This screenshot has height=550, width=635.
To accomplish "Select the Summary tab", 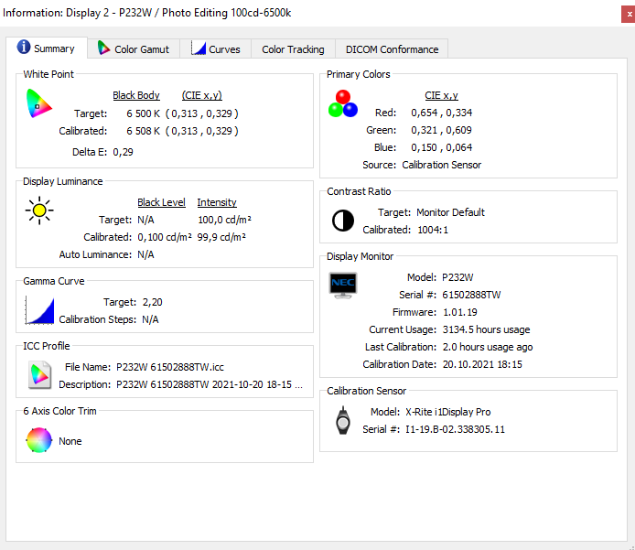I will click(x=46, y=49).
